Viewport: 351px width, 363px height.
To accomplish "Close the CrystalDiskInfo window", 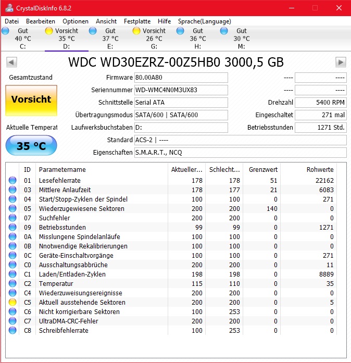I will pyautogui.click(x=339, y=8).
